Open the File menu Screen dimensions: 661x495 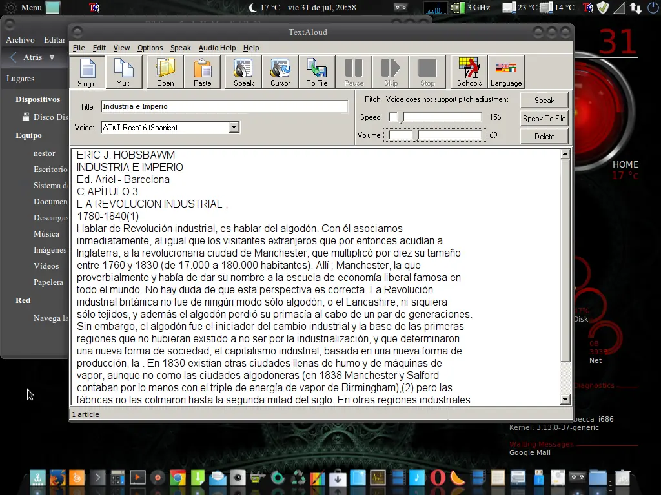78,48
